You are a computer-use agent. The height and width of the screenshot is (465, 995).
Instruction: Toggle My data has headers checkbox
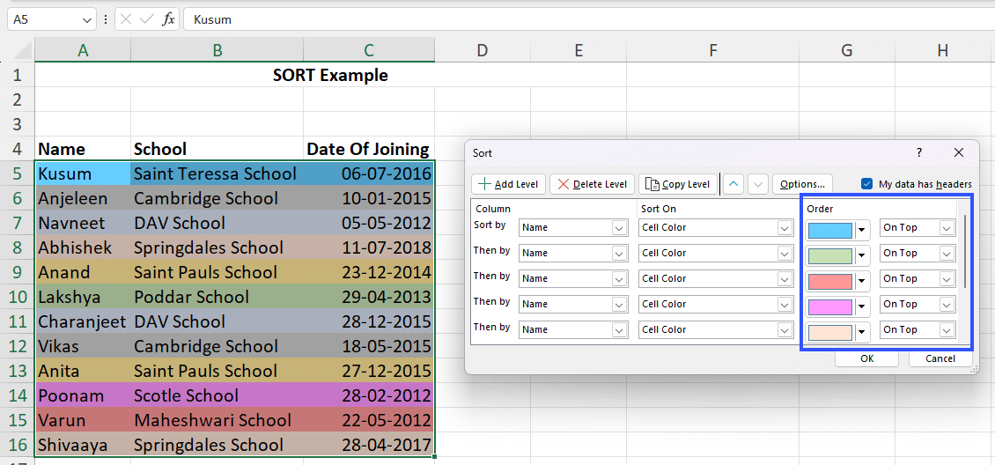[866, 184]
